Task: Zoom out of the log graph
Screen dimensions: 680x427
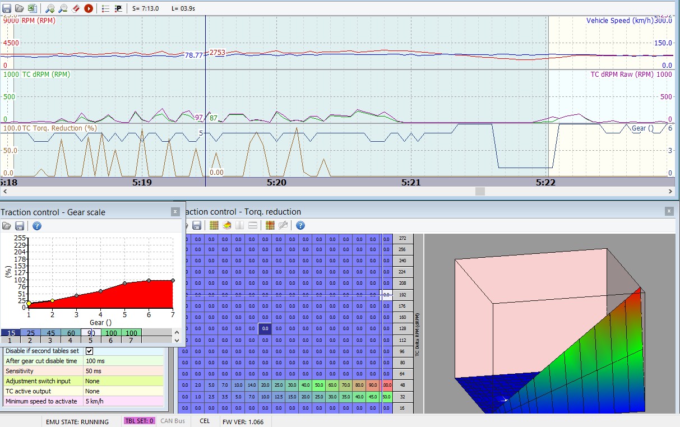Action: [63, 8]
